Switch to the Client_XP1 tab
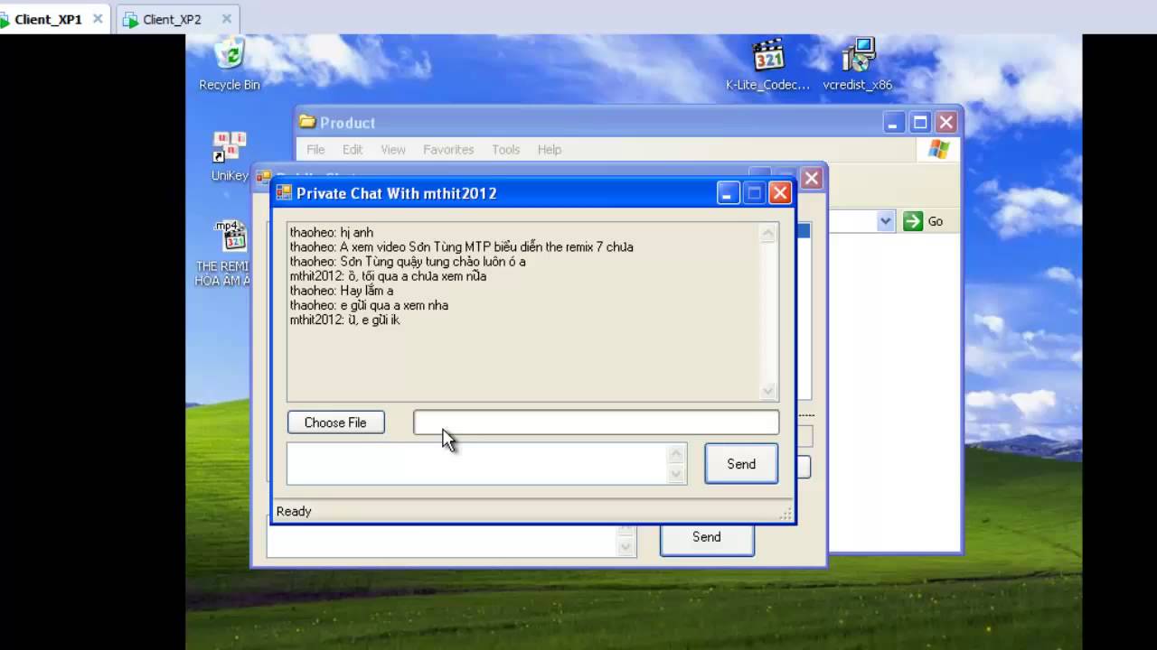This screenshot has height=650, width=1157. (47, 19)
